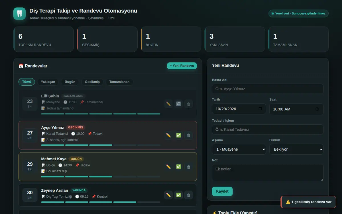Switch to the Yaklaşan filter tab
The image size is (342, 214).
click(48, 82)
